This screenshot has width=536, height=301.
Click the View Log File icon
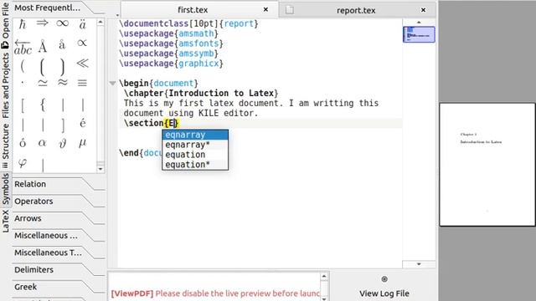[x=384, y=279]
